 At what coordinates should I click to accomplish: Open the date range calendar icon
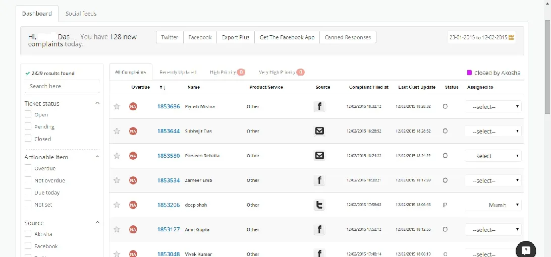511,37
